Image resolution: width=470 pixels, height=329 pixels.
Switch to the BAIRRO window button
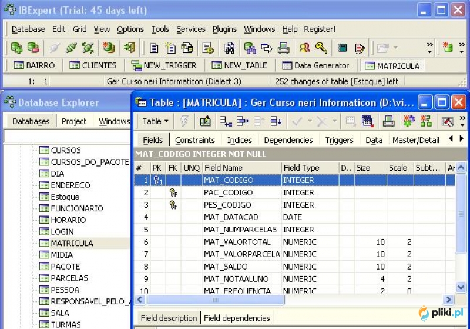coord(34,65)
